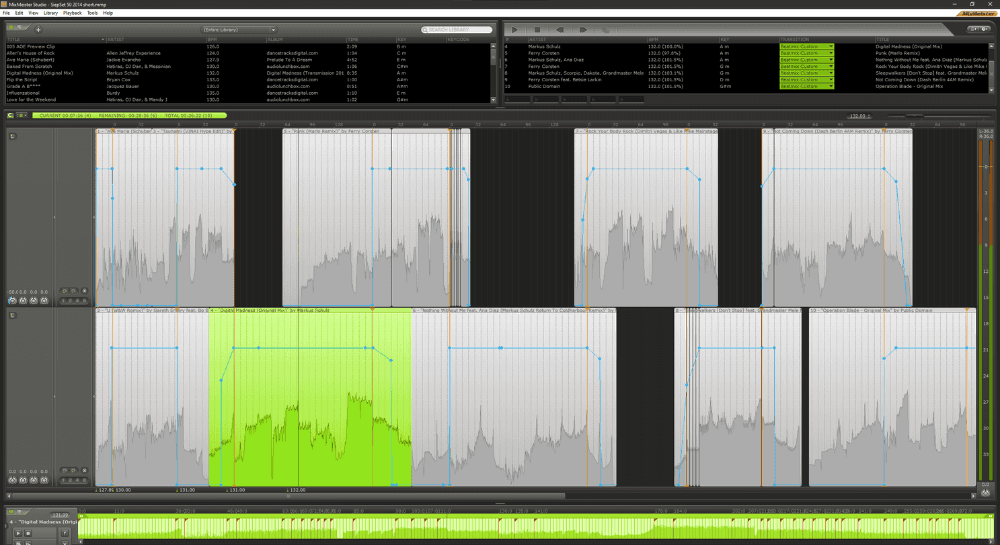Click in the Search Library field
1000x545 pixels.
coord(457,30)
